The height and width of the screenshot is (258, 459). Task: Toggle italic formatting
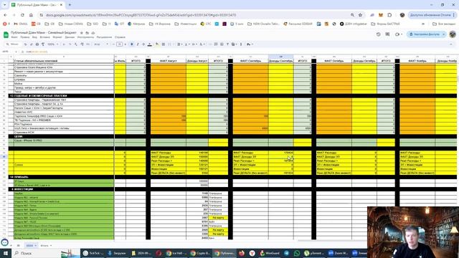138,44
